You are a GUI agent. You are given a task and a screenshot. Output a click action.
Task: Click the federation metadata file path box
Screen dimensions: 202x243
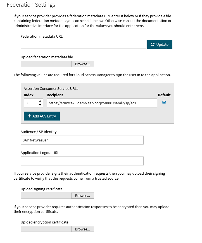[x=46, y=64]
